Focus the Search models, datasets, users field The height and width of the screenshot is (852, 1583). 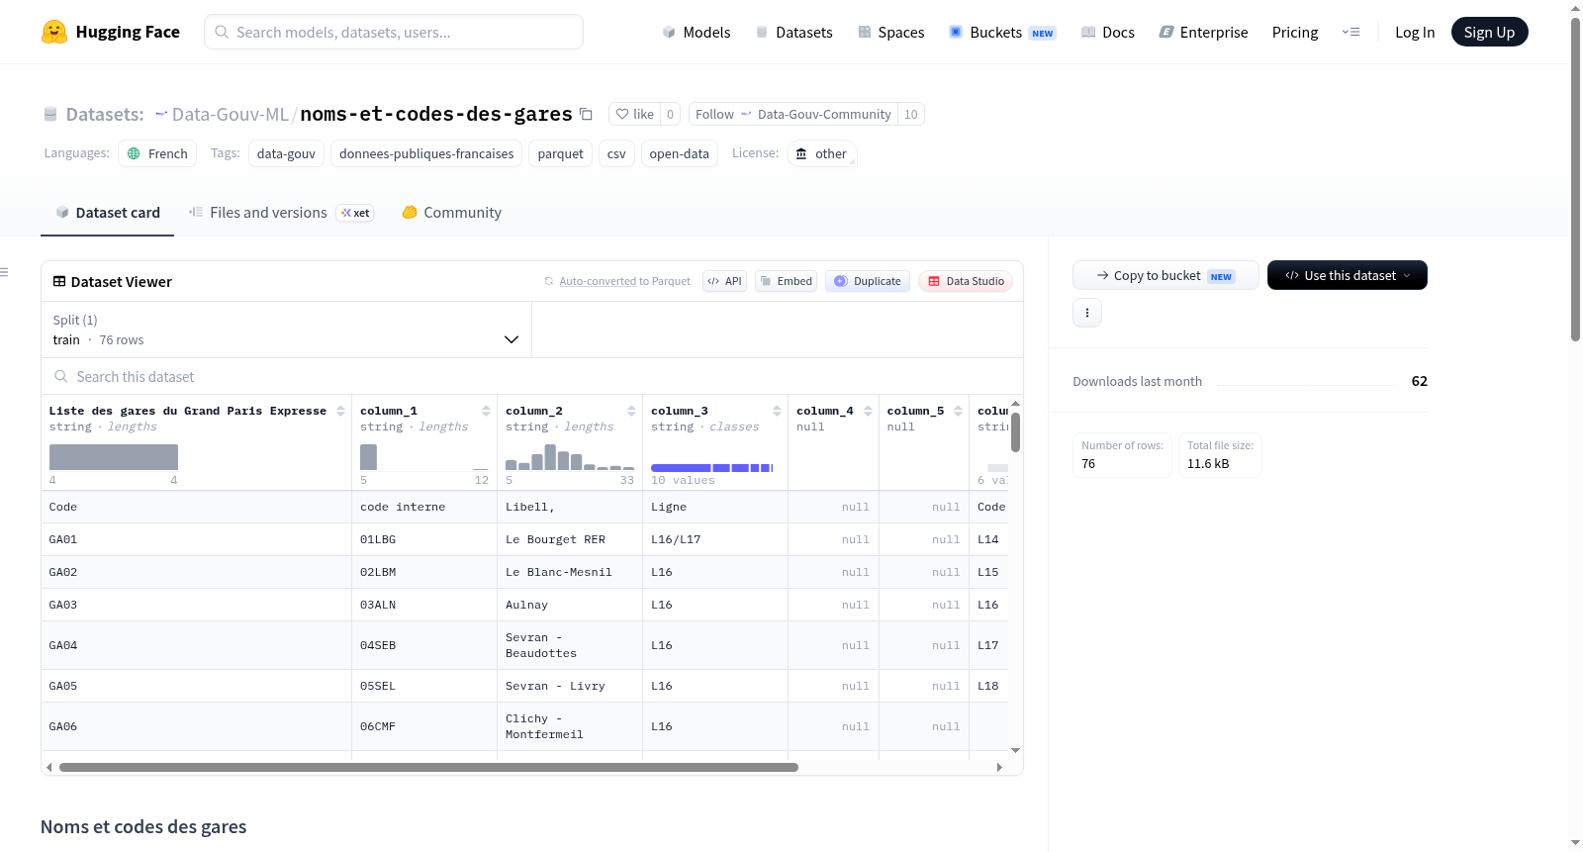click(x=394, y=32)
